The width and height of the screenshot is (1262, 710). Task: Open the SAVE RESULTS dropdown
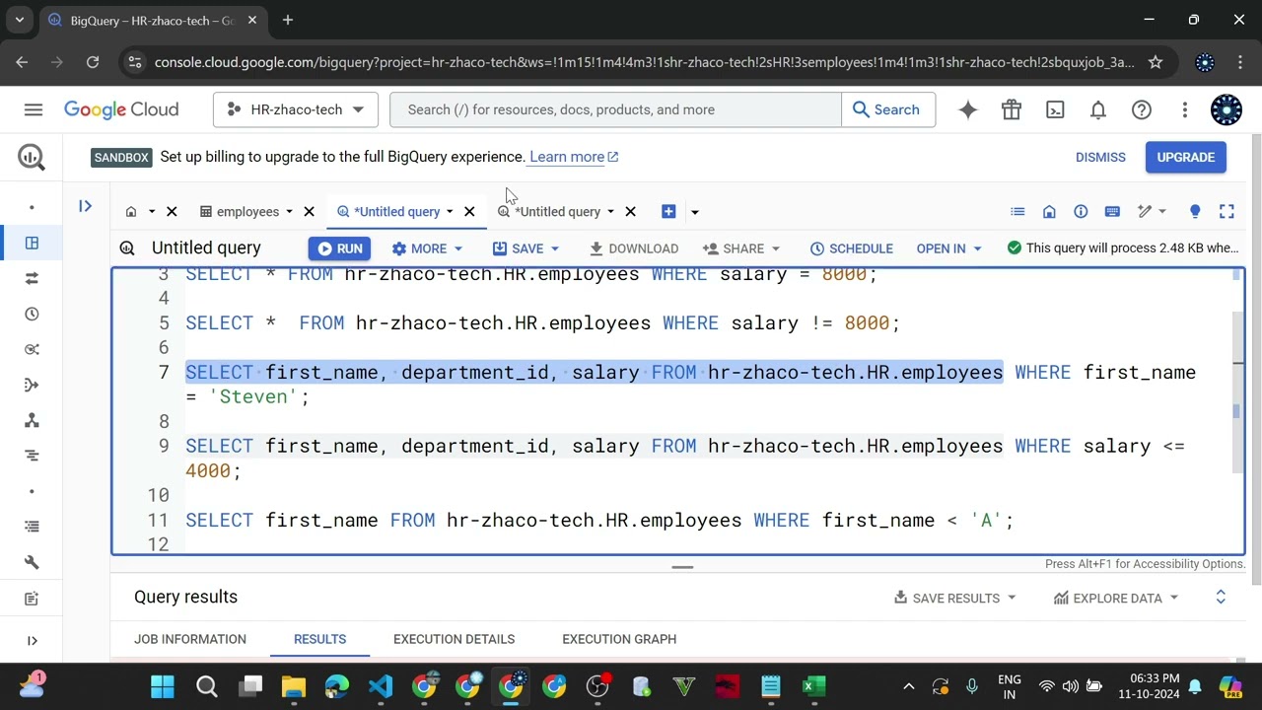pyautogui.click(x=954, y=598)
